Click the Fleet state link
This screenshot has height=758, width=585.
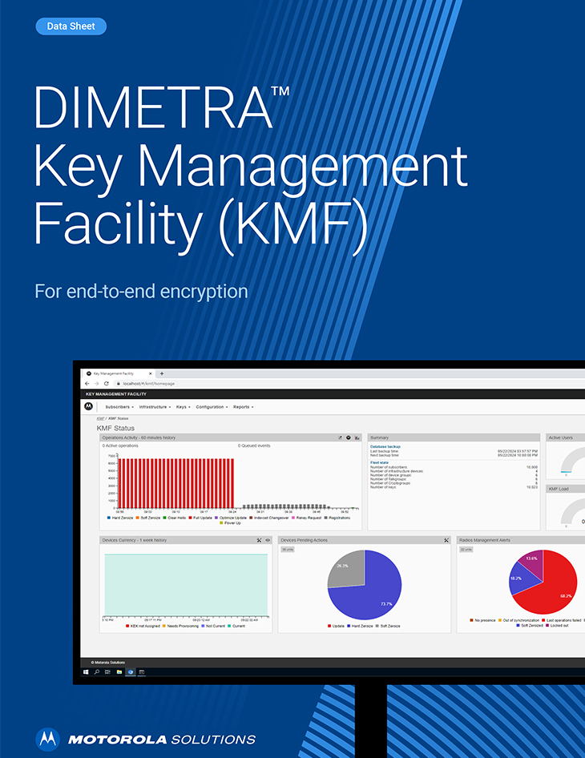coord(379,462)
